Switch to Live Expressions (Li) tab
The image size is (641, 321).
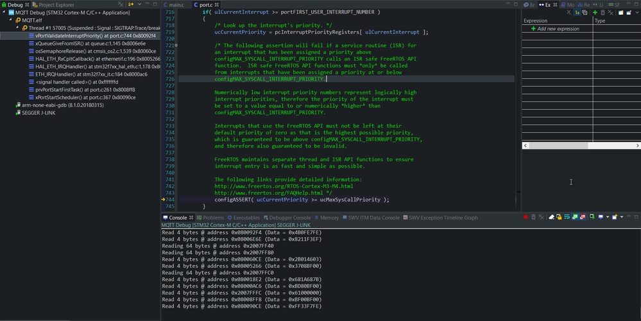coord(599,4)
